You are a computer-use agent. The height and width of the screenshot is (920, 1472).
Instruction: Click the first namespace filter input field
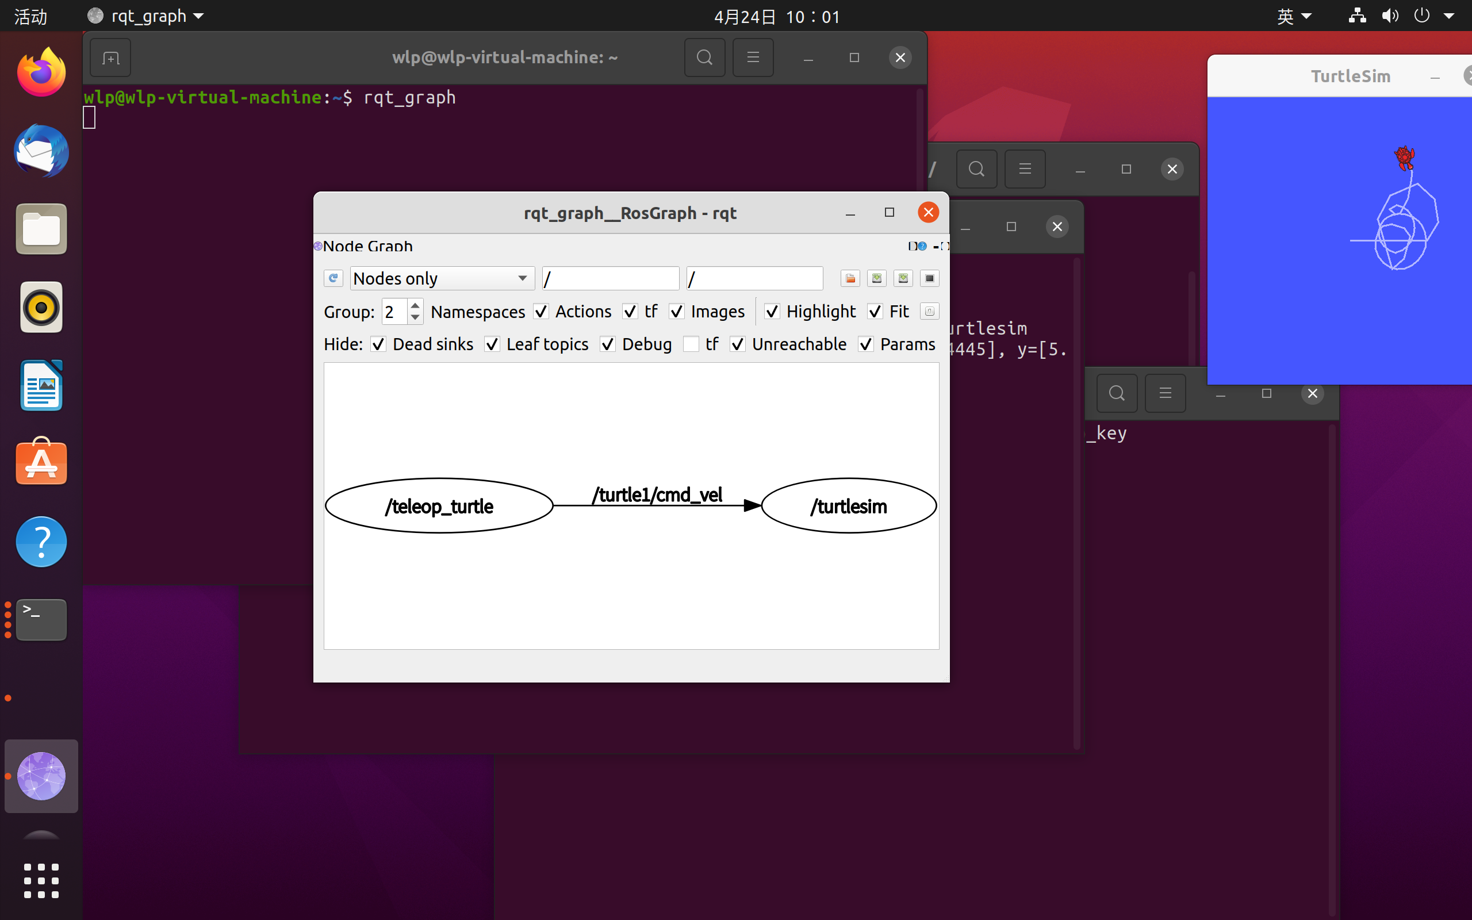pos(610,278)
